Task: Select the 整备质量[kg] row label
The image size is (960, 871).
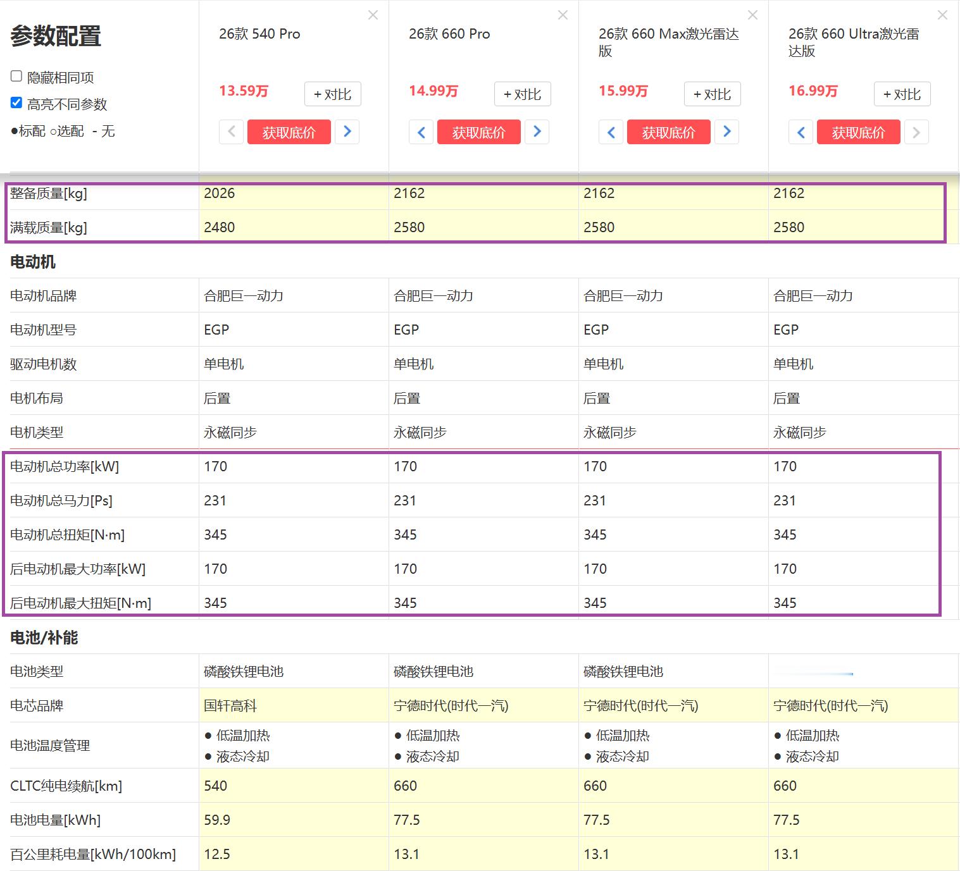Action: click(49, 194)
